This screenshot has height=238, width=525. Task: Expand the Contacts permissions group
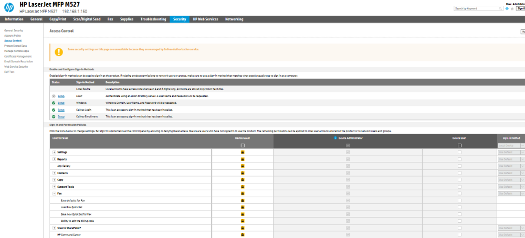(x=54, y=173)
